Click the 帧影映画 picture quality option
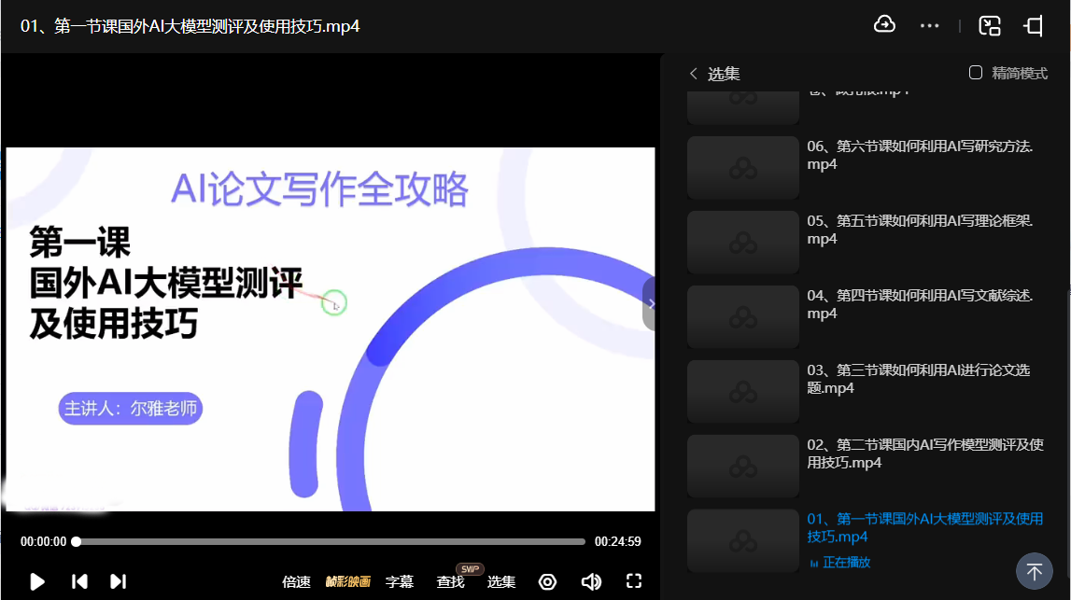This screenshot has height=600, width=1071. tap(347, 581)
